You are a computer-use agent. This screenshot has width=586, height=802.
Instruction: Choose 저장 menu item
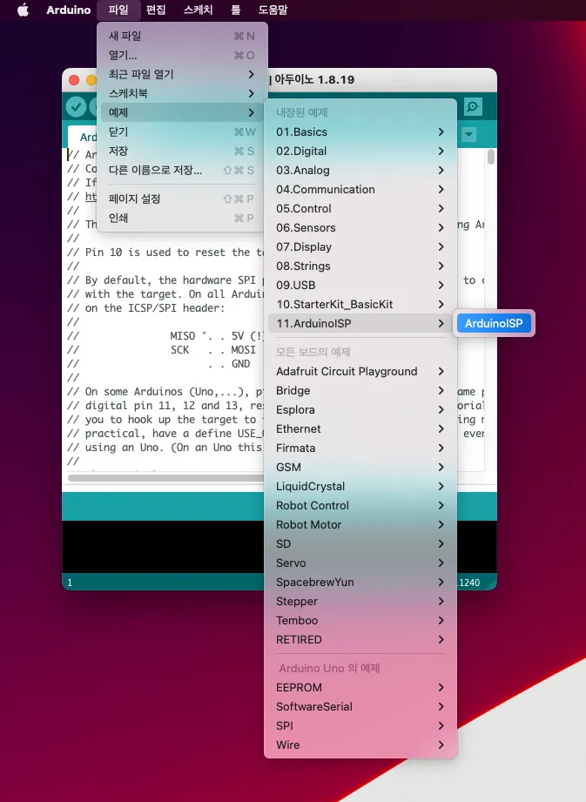182,151
